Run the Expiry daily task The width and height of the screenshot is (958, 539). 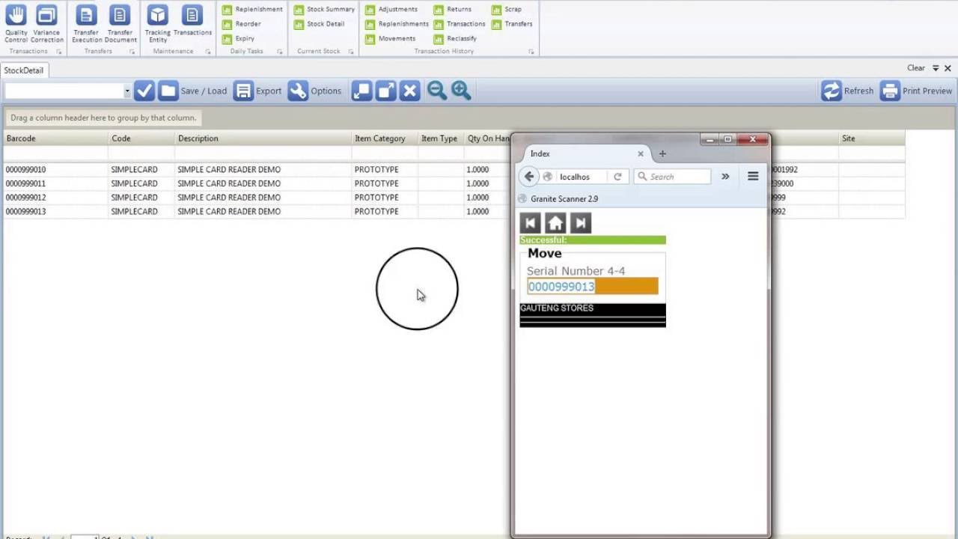pyautogui.click(x=239, y=38)
